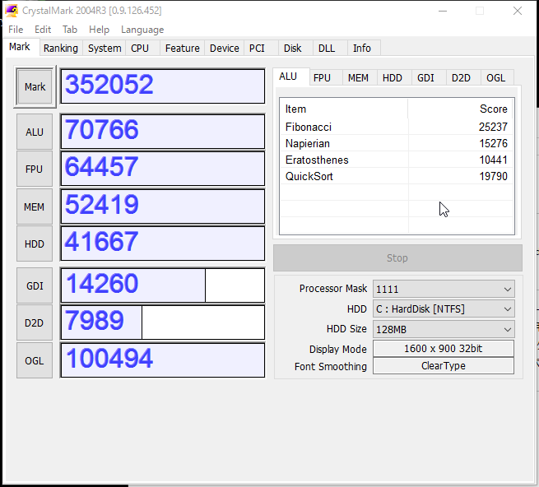Viewport: 539px width, 487px height.
Task: Run all benchmarks with Mark button
Action: pos(35,86)
